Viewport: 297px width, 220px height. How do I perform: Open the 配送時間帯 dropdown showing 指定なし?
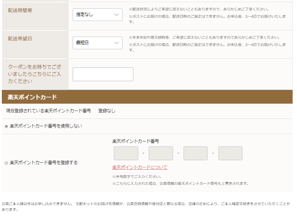[97, 14]
